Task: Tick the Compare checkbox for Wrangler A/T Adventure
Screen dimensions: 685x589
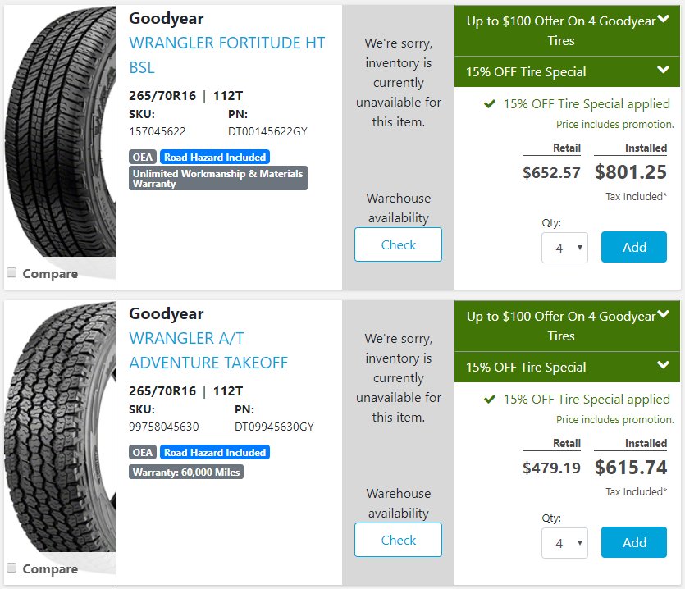Action: pos(11,568)
